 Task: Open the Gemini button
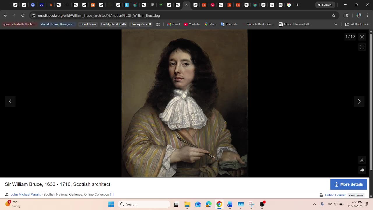[x=325, y=5]
